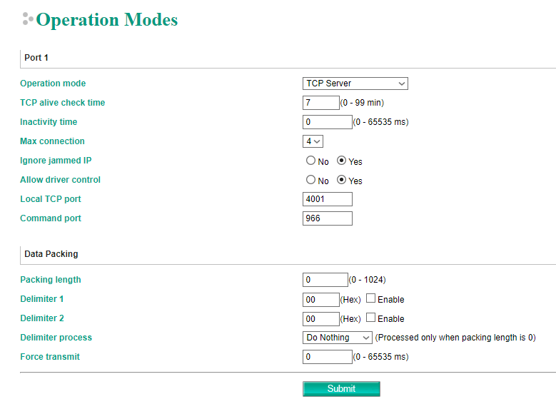Click the Delimiter 1 hex input
Screen dimensions: 556x414
point(320,300)
